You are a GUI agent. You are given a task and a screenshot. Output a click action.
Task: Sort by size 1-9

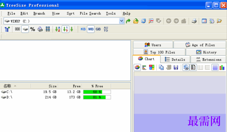click(65, 29)
